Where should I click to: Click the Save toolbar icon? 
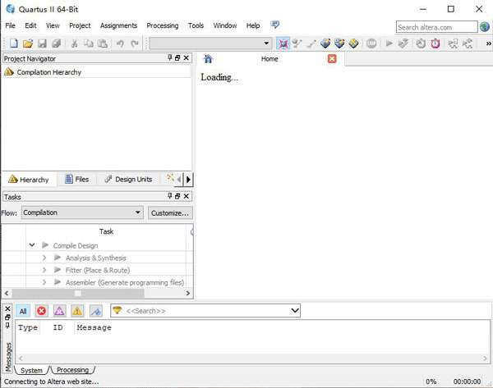pos(42,43)
